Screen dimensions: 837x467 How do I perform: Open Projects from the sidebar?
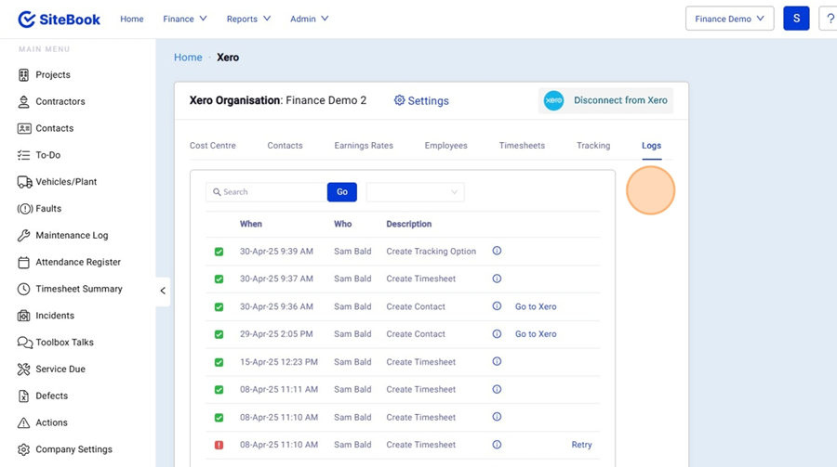point(52,75)
